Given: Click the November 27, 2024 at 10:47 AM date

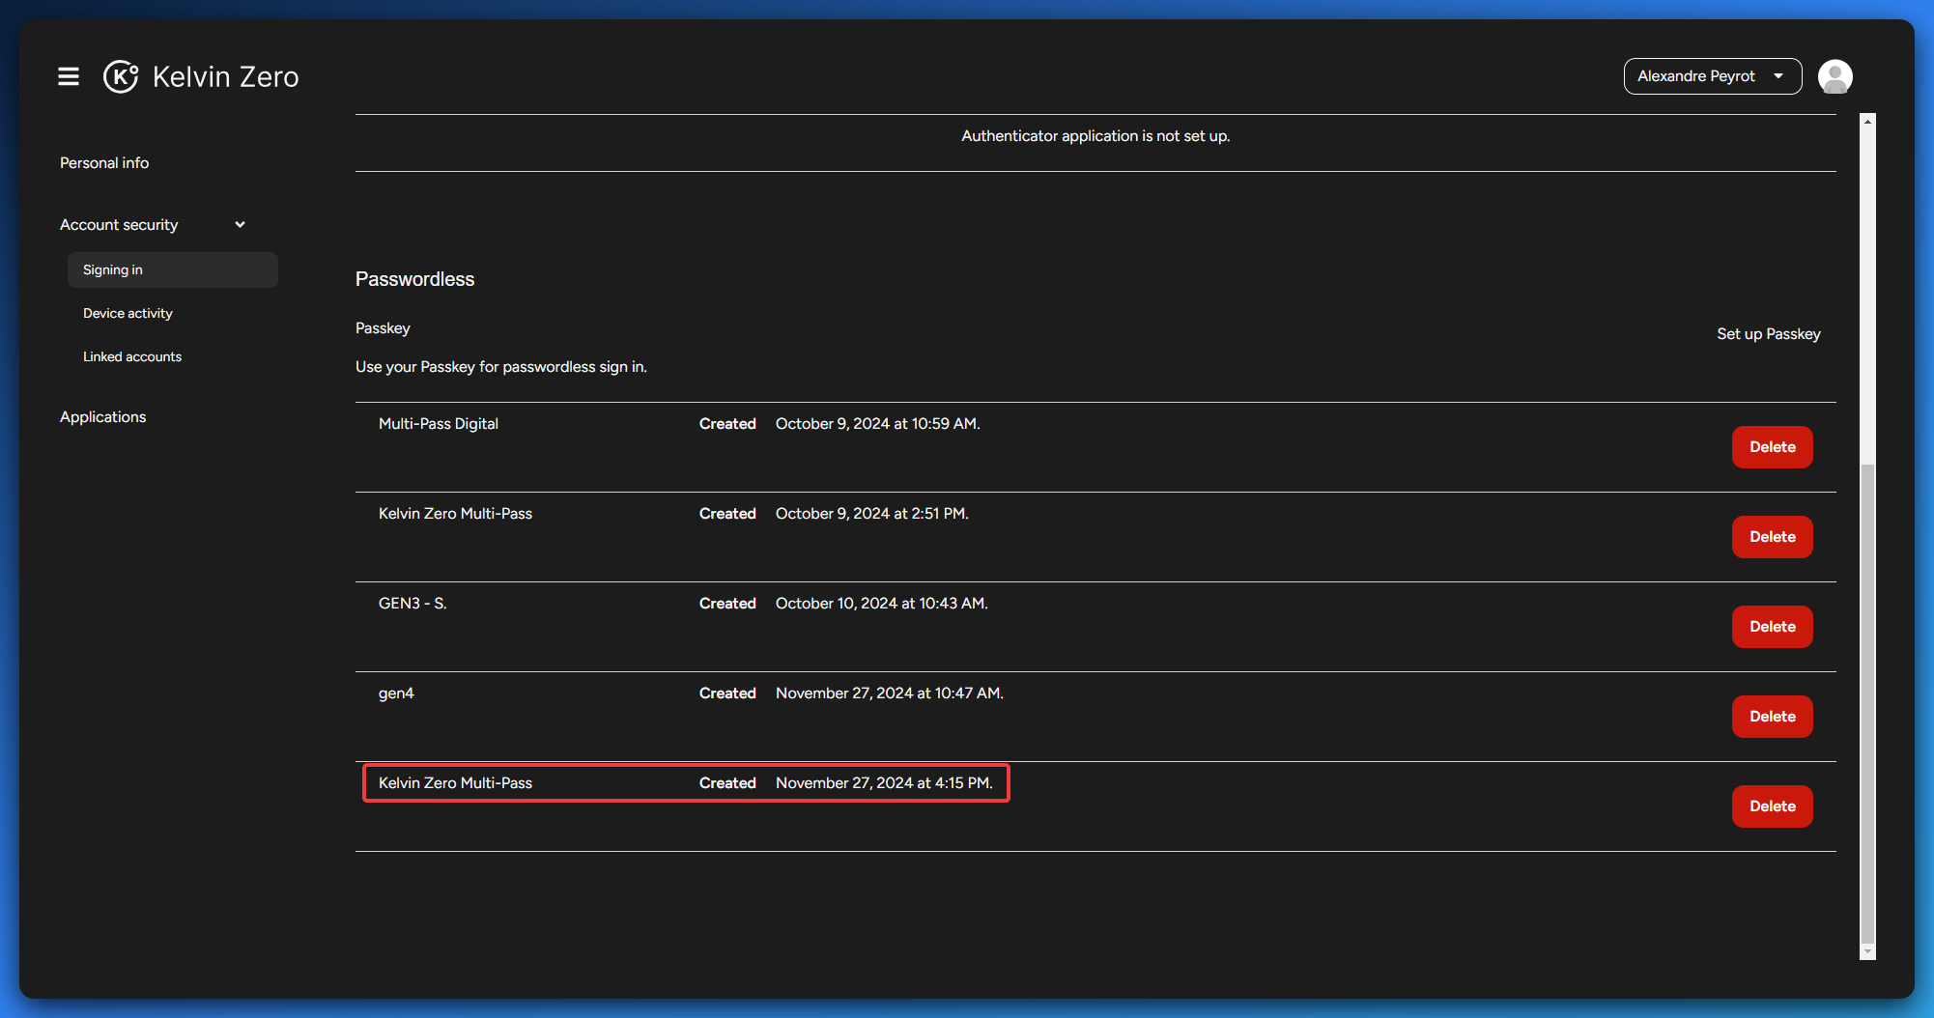Looking at the screenshot, I should click(889, 693).
